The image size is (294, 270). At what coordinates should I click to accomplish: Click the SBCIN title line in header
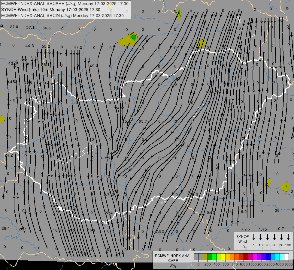(62, 16)
